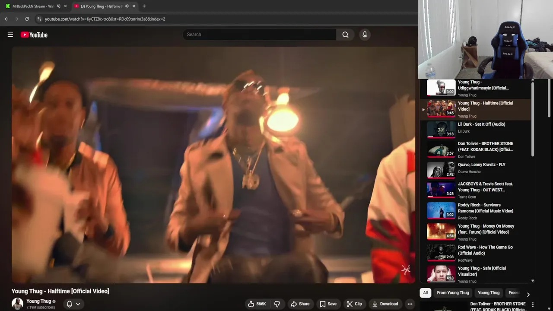Viewport: 553px width, 311px height.
Task: Open the Young Thug channel name link
Action: (39, 301)
